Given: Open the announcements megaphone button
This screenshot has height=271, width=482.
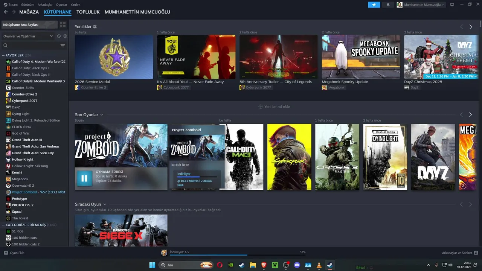Looking at the screenshot, I should (x=374, y=5).
